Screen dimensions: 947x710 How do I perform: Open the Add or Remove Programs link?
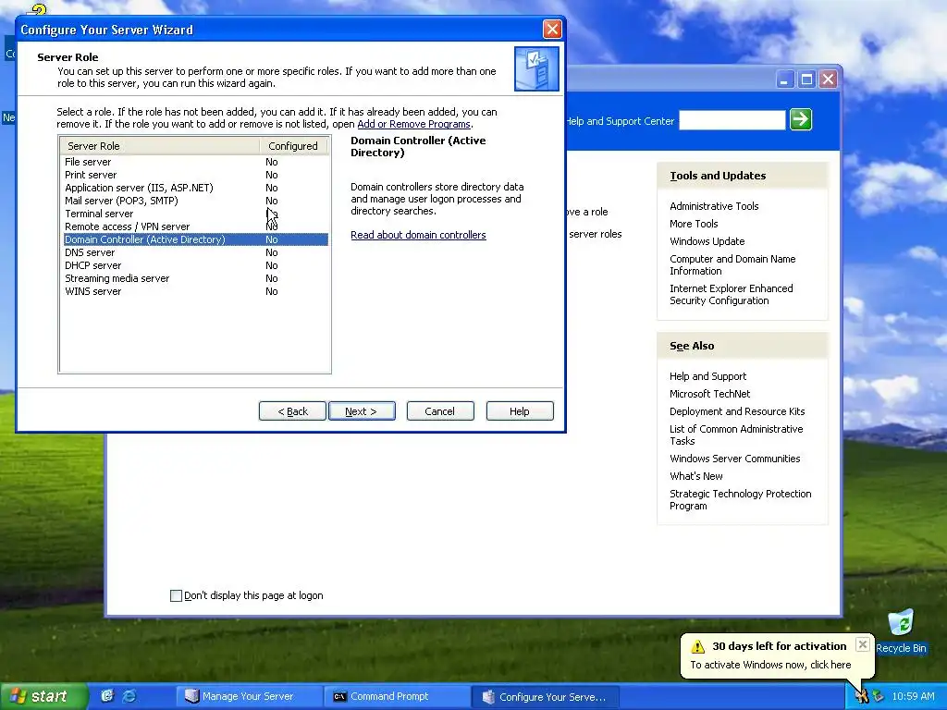click(x=413, y=124)
